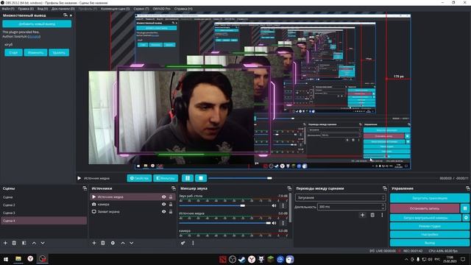Open the scene transition type dropdown
This screenshot has height=265, width=471.
[x=340, y=198]
